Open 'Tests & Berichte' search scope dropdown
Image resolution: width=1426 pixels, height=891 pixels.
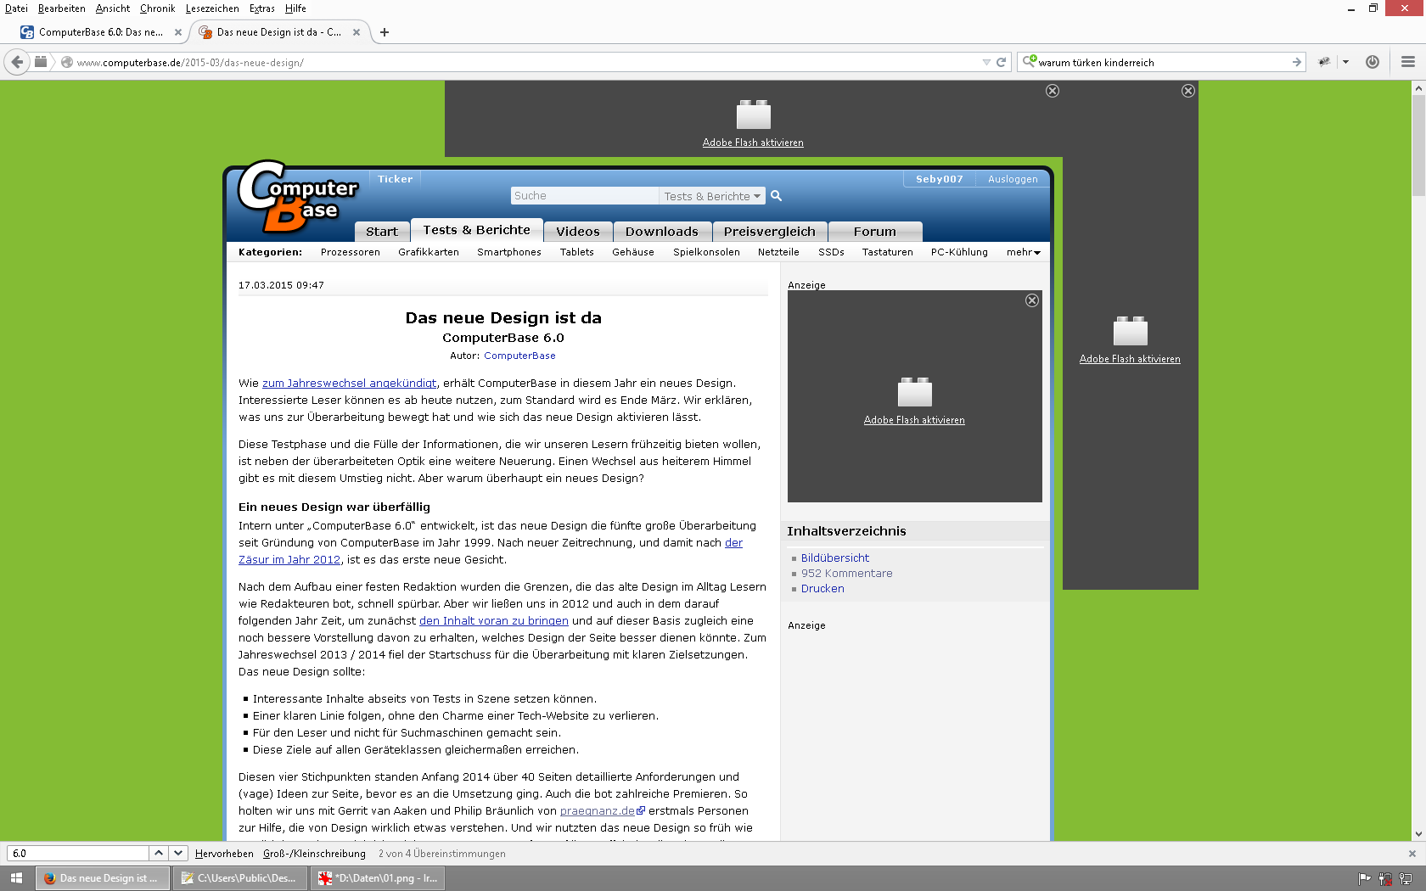point(712,196)
